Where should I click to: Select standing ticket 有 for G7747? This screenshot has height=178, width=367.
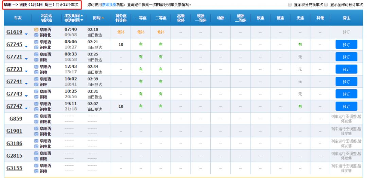300,106
